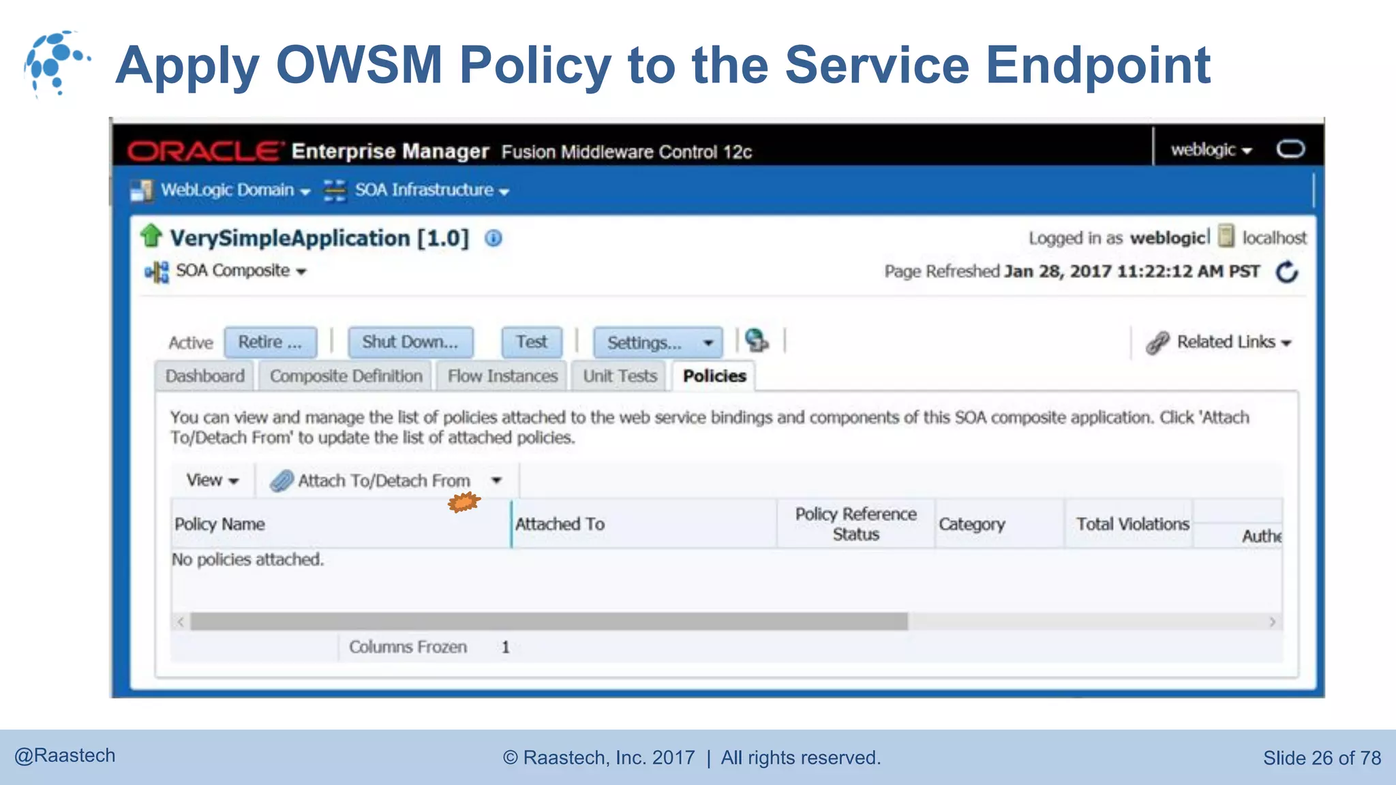Click the Shut Down... button
Viewport: 1396px width, 785px height.
[x=410, y=342]
